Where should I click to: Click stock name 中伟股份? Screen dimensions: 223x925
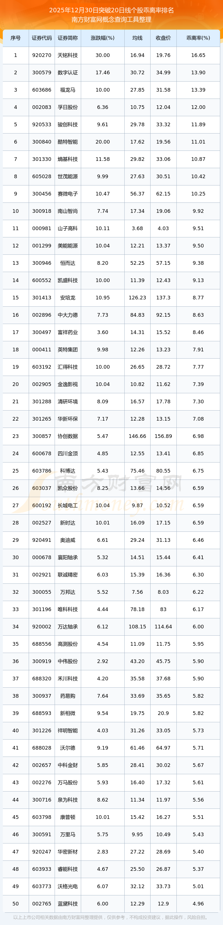tap(68, 661)
